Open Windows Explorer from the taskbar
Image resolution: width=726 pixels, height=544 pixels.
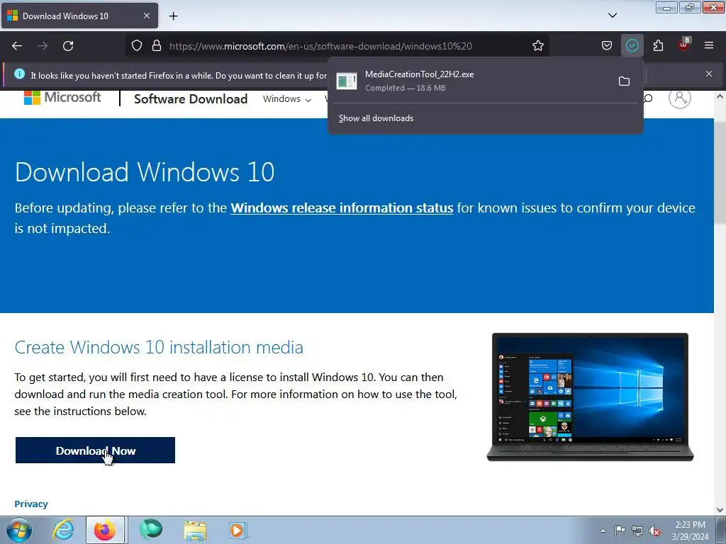(x=195, y=530)
